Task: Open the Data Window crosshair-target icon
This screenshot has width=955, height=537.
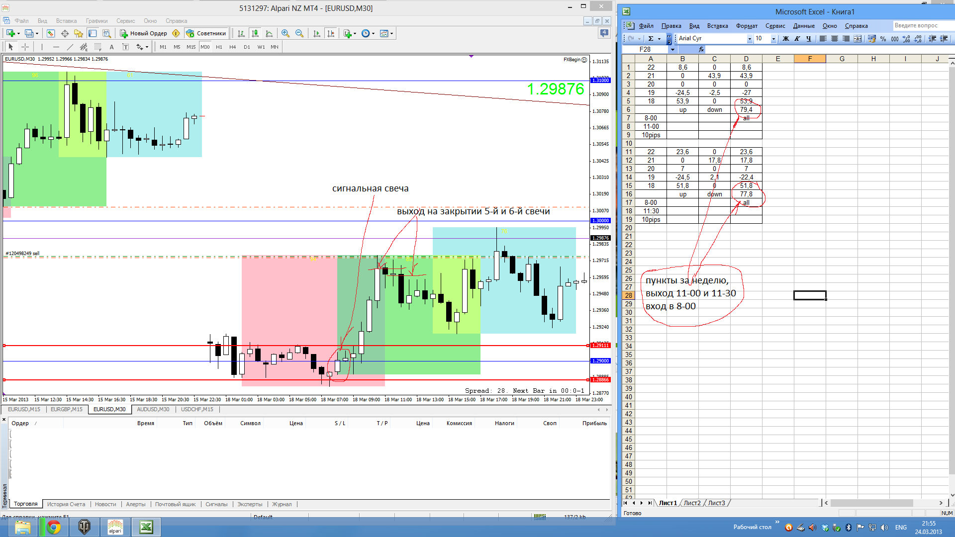Action: [x=65, y=33]
